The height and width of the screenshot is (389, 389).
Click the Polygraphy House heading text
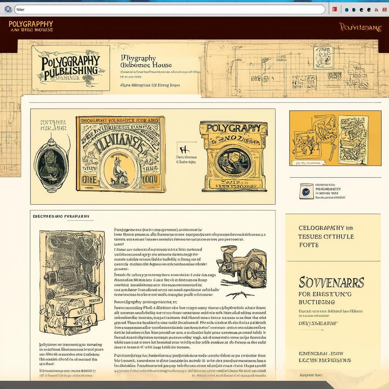[145, 62]
